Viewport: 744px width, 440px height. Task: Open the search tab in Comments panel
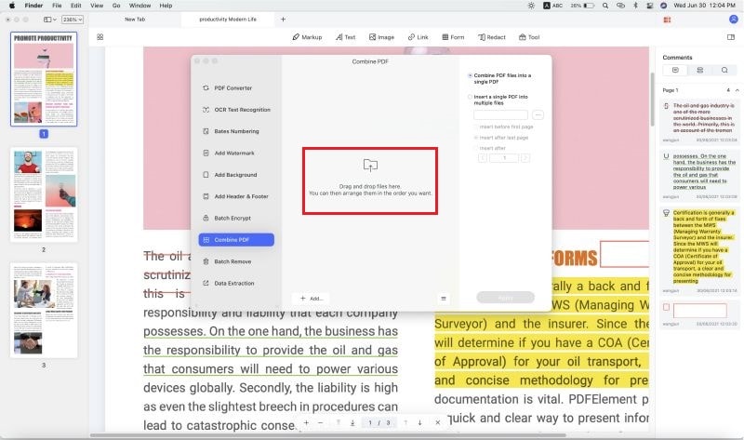[x=724, y=71]
